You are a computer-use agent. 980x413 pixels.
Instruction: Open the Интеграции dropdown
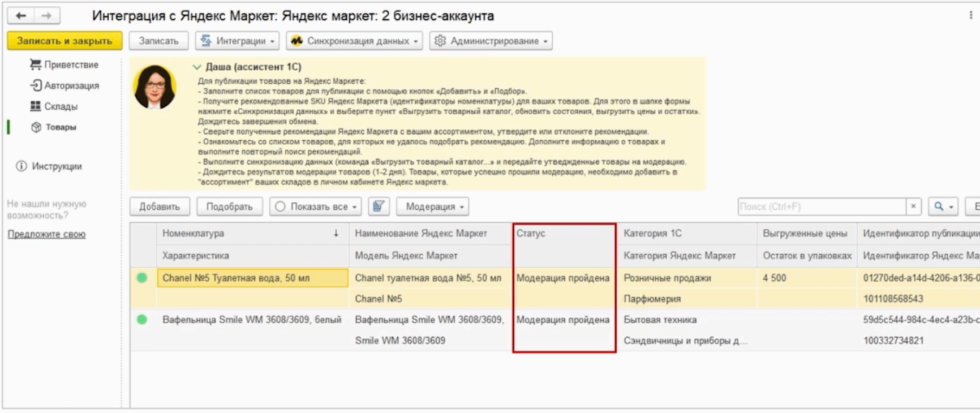tap(236, 41)
